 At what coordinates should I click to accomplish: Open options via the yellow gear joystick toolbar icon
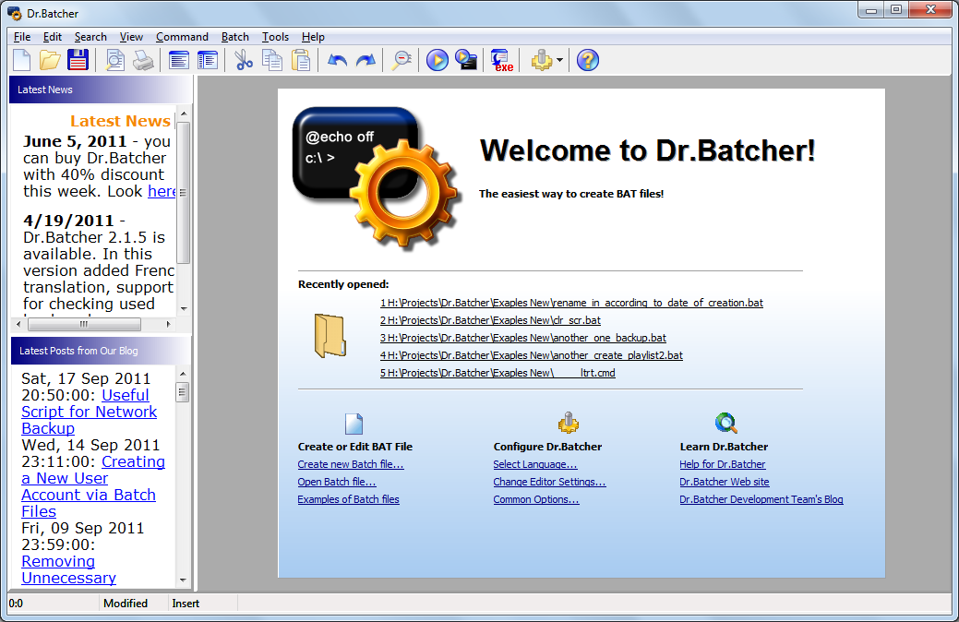(542, 60)
